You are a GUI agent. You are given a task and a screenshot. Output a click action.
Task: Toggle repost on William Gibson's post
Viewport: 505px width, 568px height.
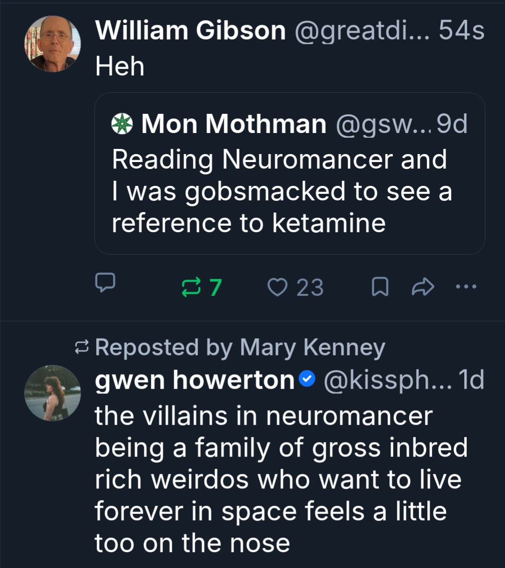191,287
